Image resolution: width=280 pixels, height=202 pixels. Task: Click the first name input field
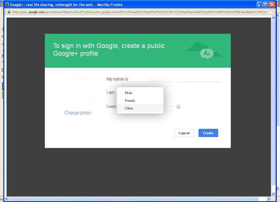151,79
